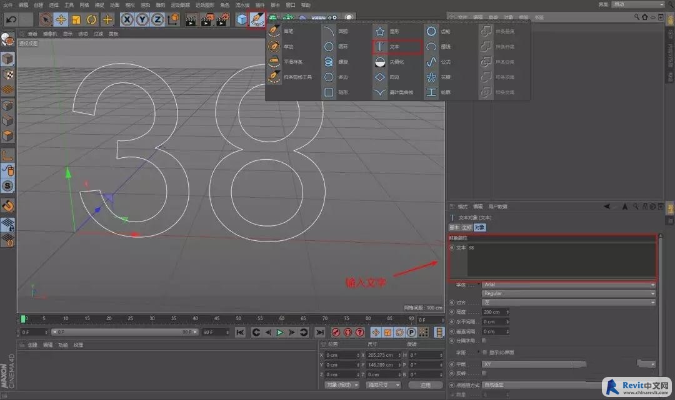
Task: Choose the 圆环 circle spline
Action: click(x=337, y=46)
